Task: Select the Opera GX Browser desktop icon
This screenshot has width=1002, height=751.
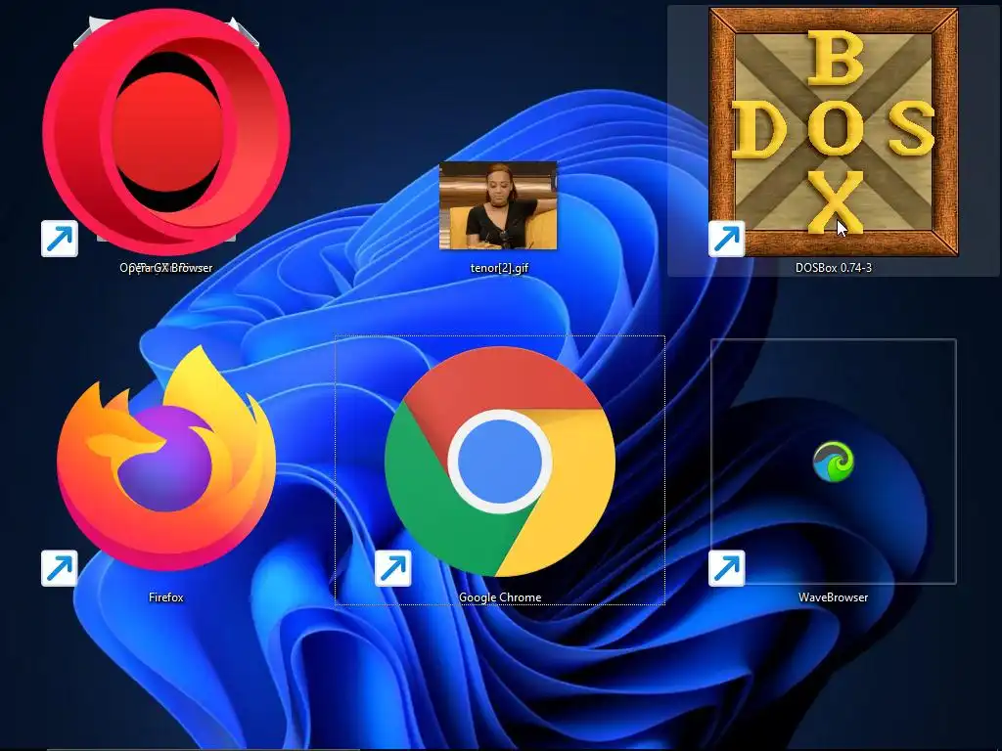Action: click(166, 132)
